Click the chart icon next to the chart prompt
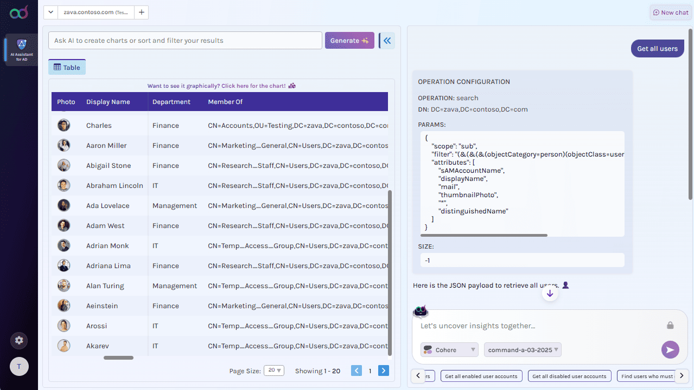The width and height of the screenshot is (694, 390). point(291,86)
